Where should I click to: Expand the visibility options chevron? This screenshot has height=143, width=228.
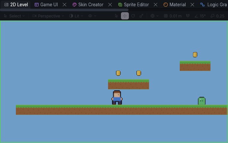pos(95,16)
